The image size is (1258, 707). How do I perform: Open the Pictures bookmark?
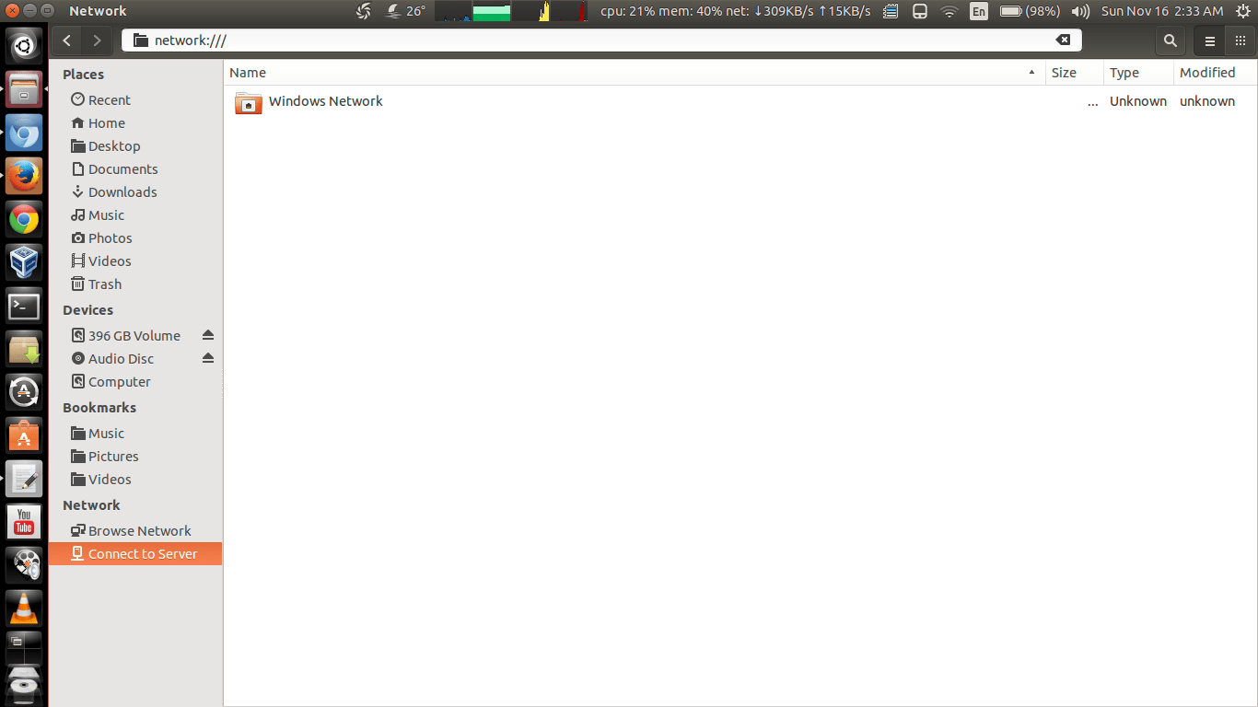(x=135, y=456)
